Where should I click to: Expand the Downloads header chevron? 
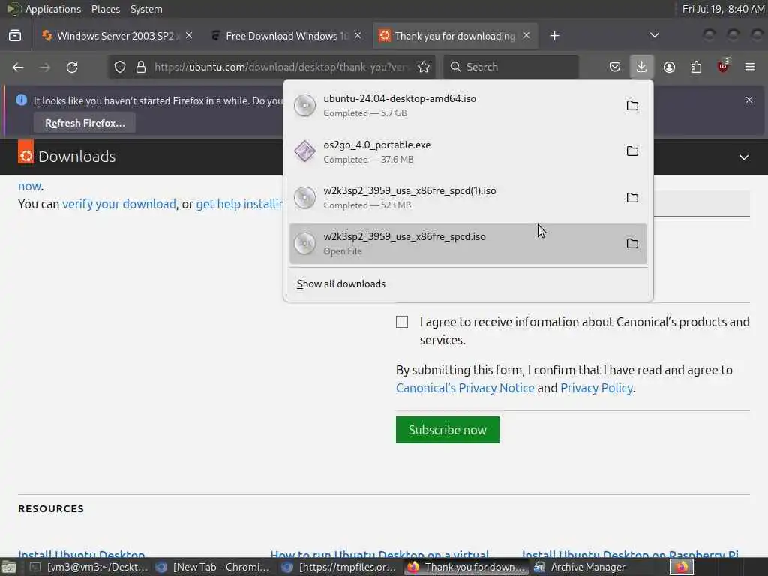click(x=744, y=157)
